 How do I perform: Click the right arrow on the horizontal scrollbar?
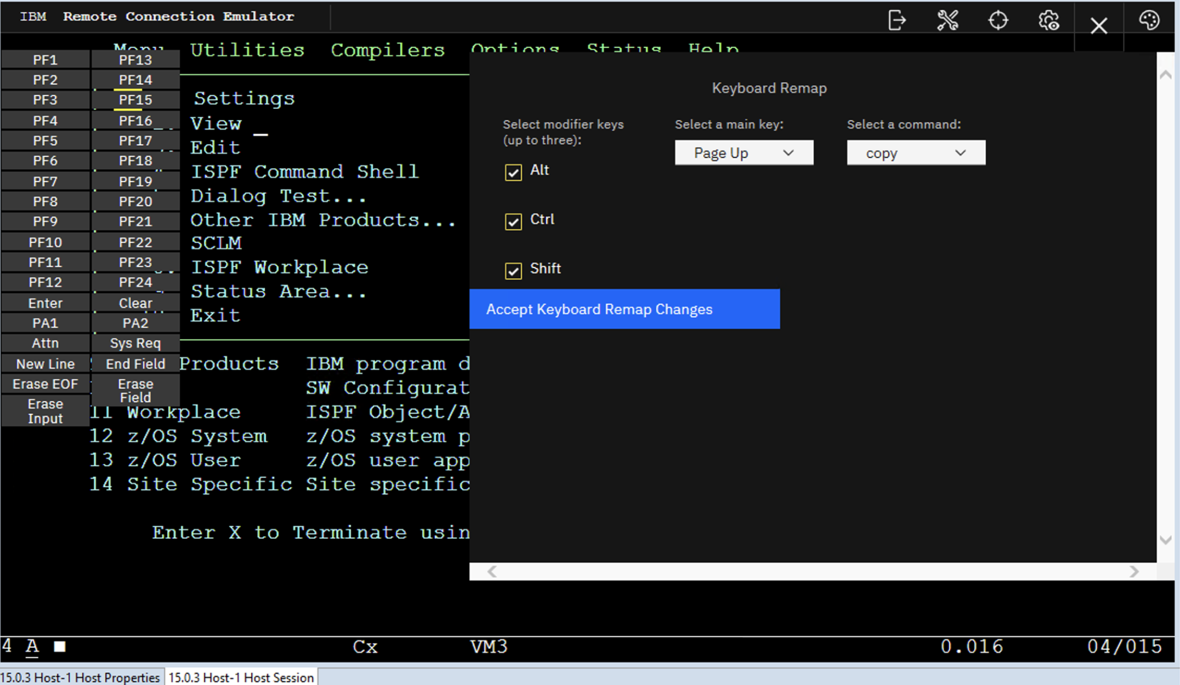coord(1134,572)
